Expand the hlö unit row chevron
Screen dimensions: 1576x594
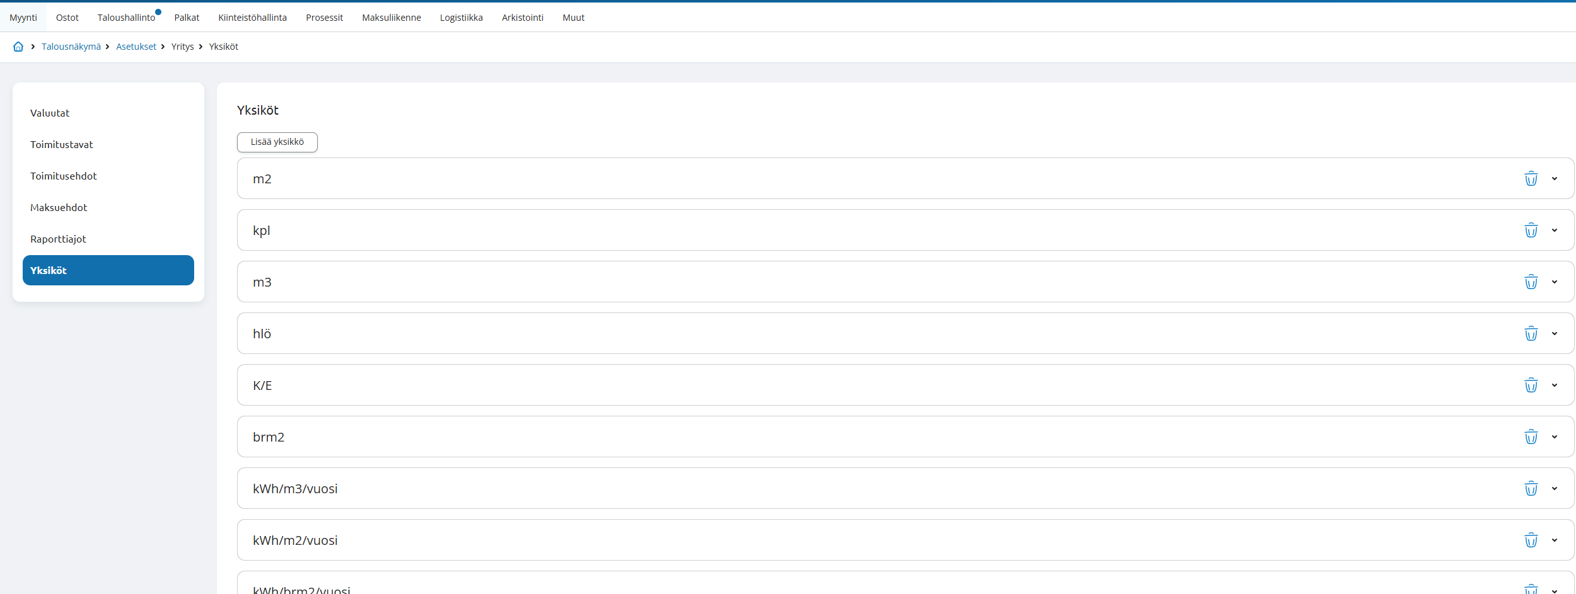point(1555,334)
